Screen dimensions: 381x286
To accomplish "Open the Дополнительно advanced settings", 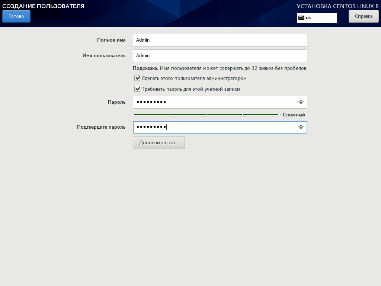I will point(159,143).
